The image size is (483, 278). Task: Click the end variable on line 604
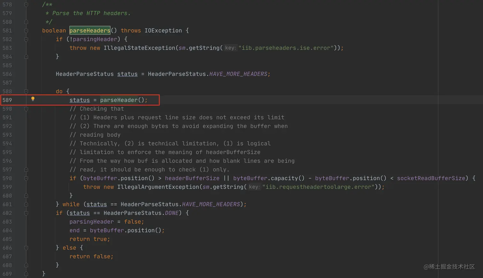click(x=74, y=230)
